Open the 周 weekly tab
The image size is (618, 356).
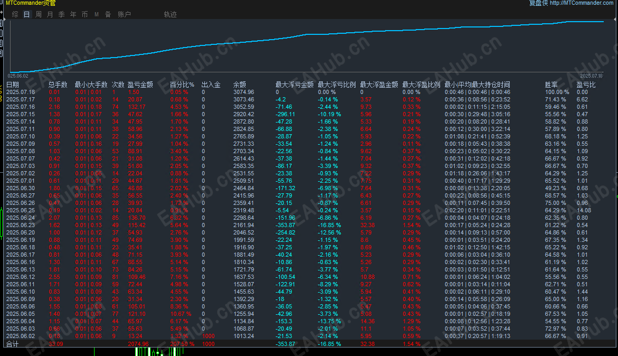[x=38, y=14]
